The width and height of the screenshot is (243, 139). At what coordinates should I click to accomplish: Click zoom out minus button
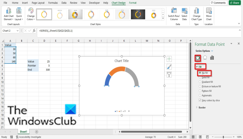[213, 137]
